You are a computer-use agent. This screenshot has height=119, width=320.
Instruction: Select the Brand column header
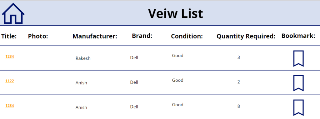click(142, 36)
